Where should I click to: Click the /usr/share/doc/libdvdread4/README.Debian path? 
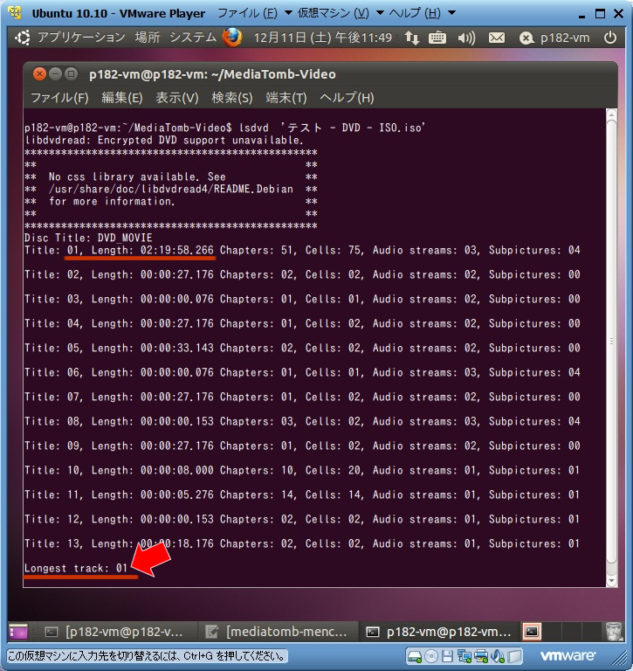[x=171, y=189]
